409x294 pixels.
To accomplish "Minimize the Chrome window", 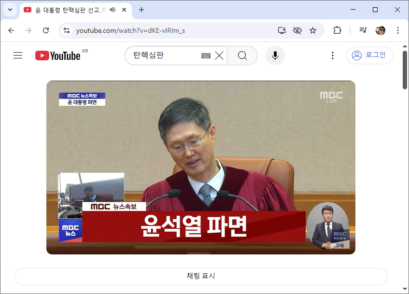I will pyautogui.click(x=353, y=10).
